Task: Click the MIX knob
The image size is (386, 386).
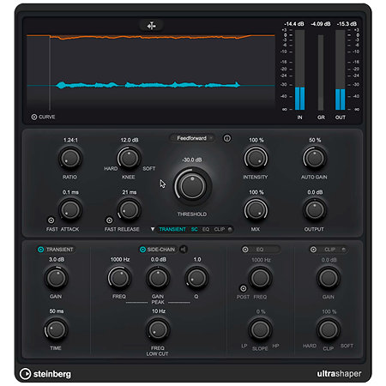Action: pos(256,210)
